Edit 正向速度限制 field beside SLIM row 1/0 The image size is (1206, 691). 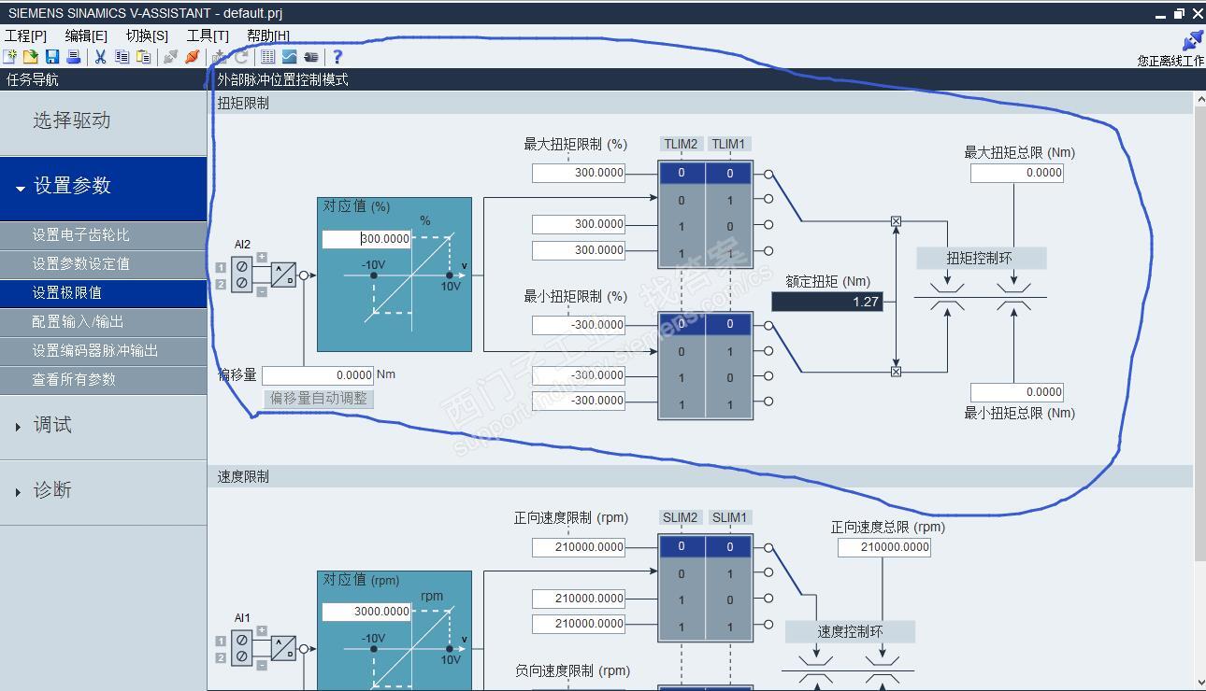tap(579, 599)
